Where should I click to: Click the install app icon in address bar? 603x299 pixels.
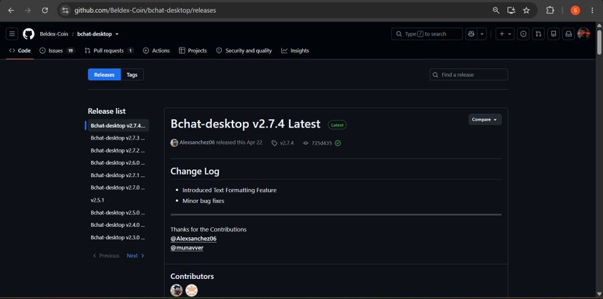511,10
